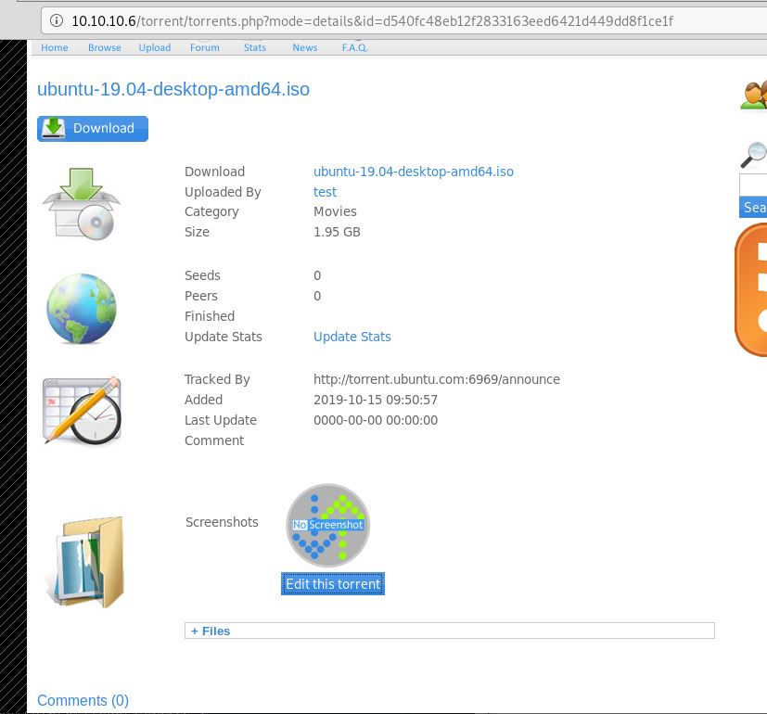Viewport: 767px width, 714px height.
Task: Click the Seeds label
Action: tap(202, 275)
